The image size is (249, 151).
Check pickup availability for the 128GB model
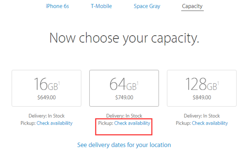(x=210, y=123)
